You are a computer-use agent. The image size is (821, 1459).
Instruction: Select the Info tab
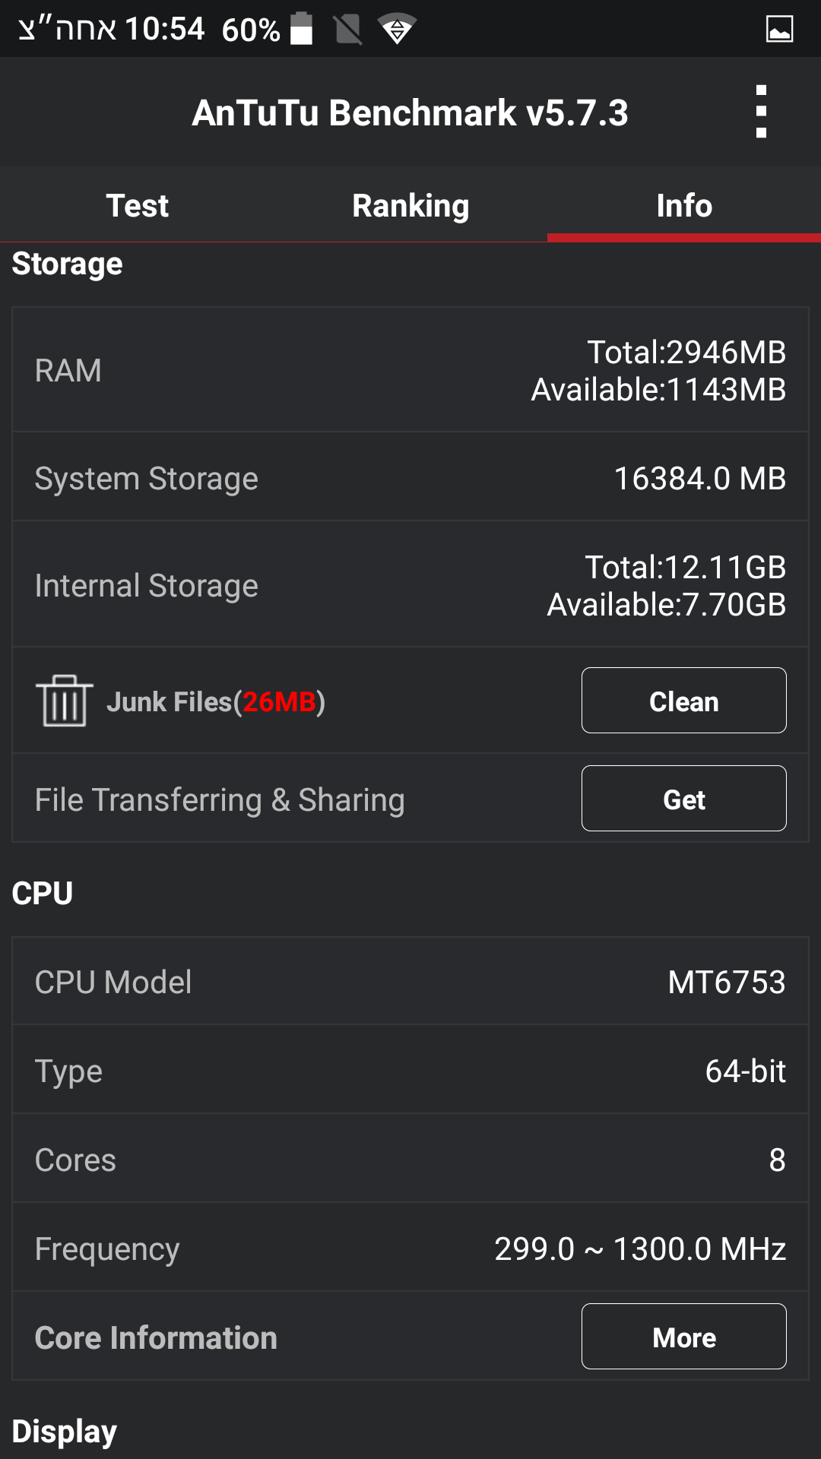point(684,205)
